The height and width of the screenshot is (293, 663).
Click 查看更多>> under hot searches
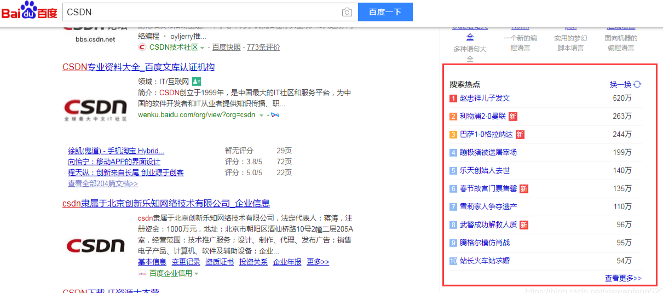pyautogui.click(x=622, y=278)
